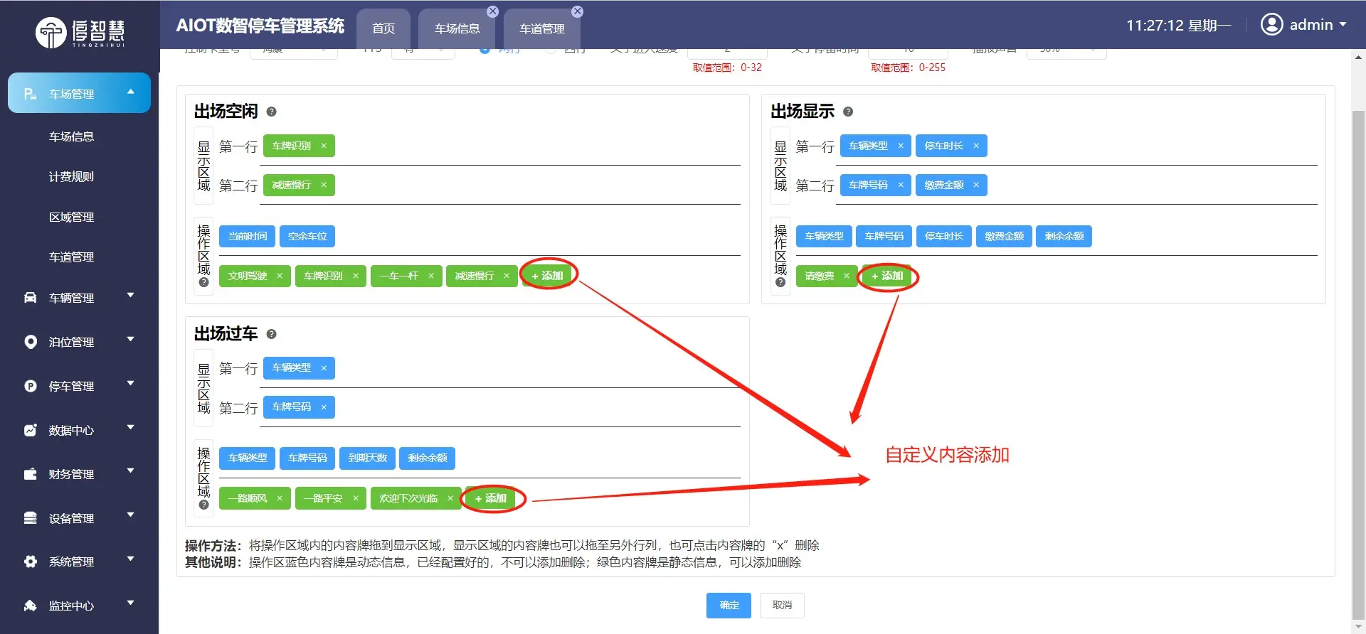
Task: Remove 停车时长 tag from 出场显示 first row
Action: (976, 146)
